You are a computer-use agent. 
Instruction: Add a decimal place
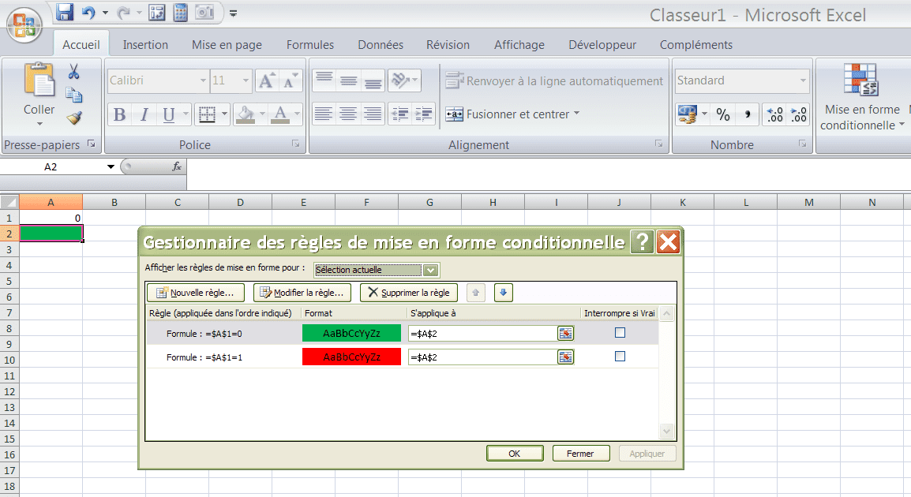[x=774, y=114]
